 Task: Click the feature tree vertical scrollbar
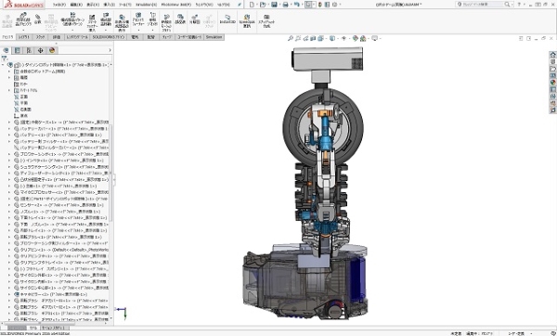pyautogui.click(x=111, y=173)
